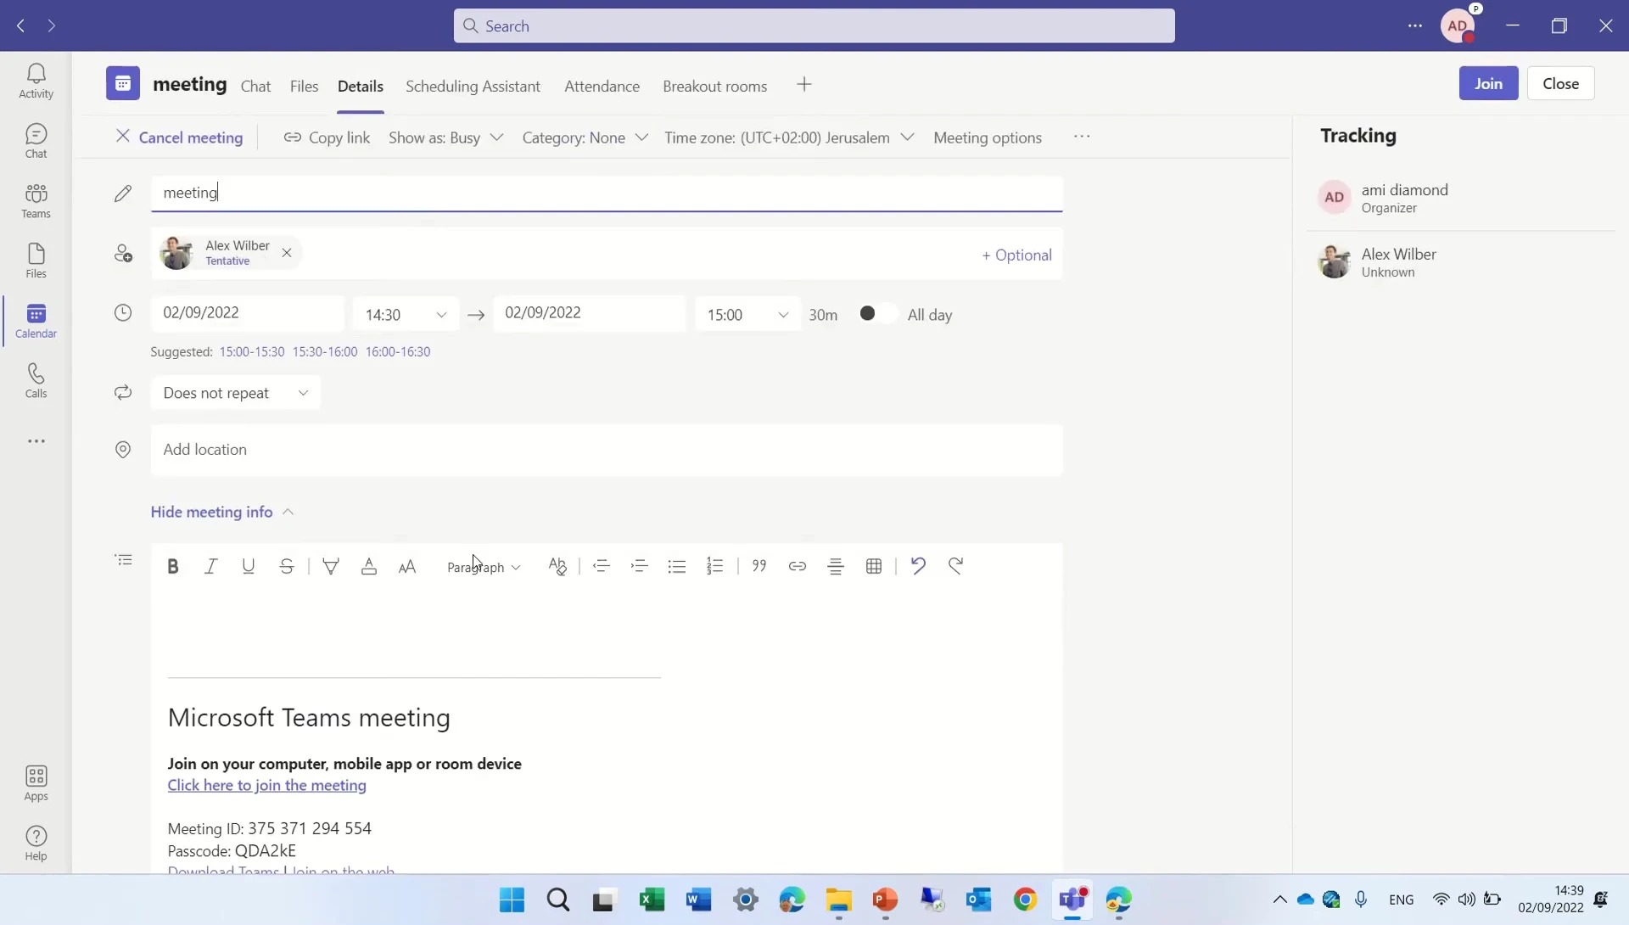Insert a quote block
1629x925 pixels.
click(x=759, y=567)
